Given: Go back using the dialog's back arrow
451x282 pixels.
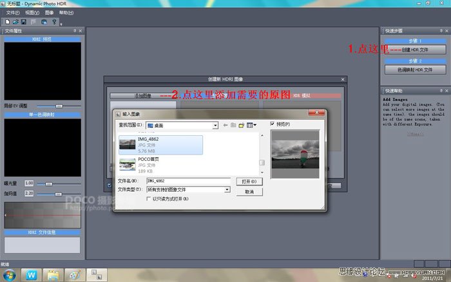Looking at the screenshot, I should [x=225, y=125].
